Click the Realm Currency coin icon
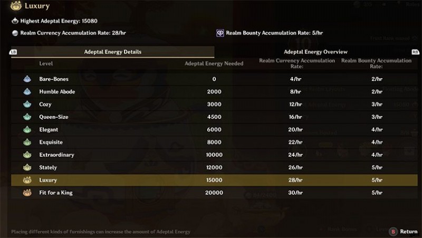The image size is (422, 238). (x=15, y=33)
